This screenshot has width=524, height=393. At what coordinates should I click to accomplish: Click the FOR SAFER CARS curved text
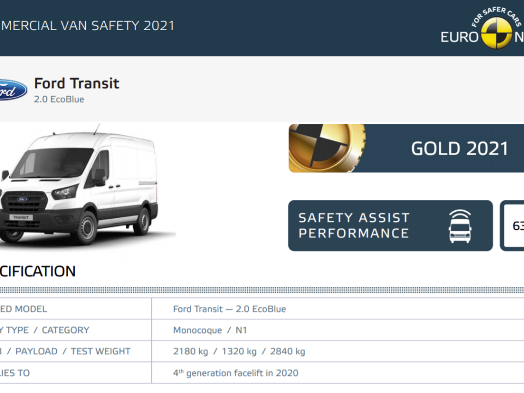click(x=497, y=16)
